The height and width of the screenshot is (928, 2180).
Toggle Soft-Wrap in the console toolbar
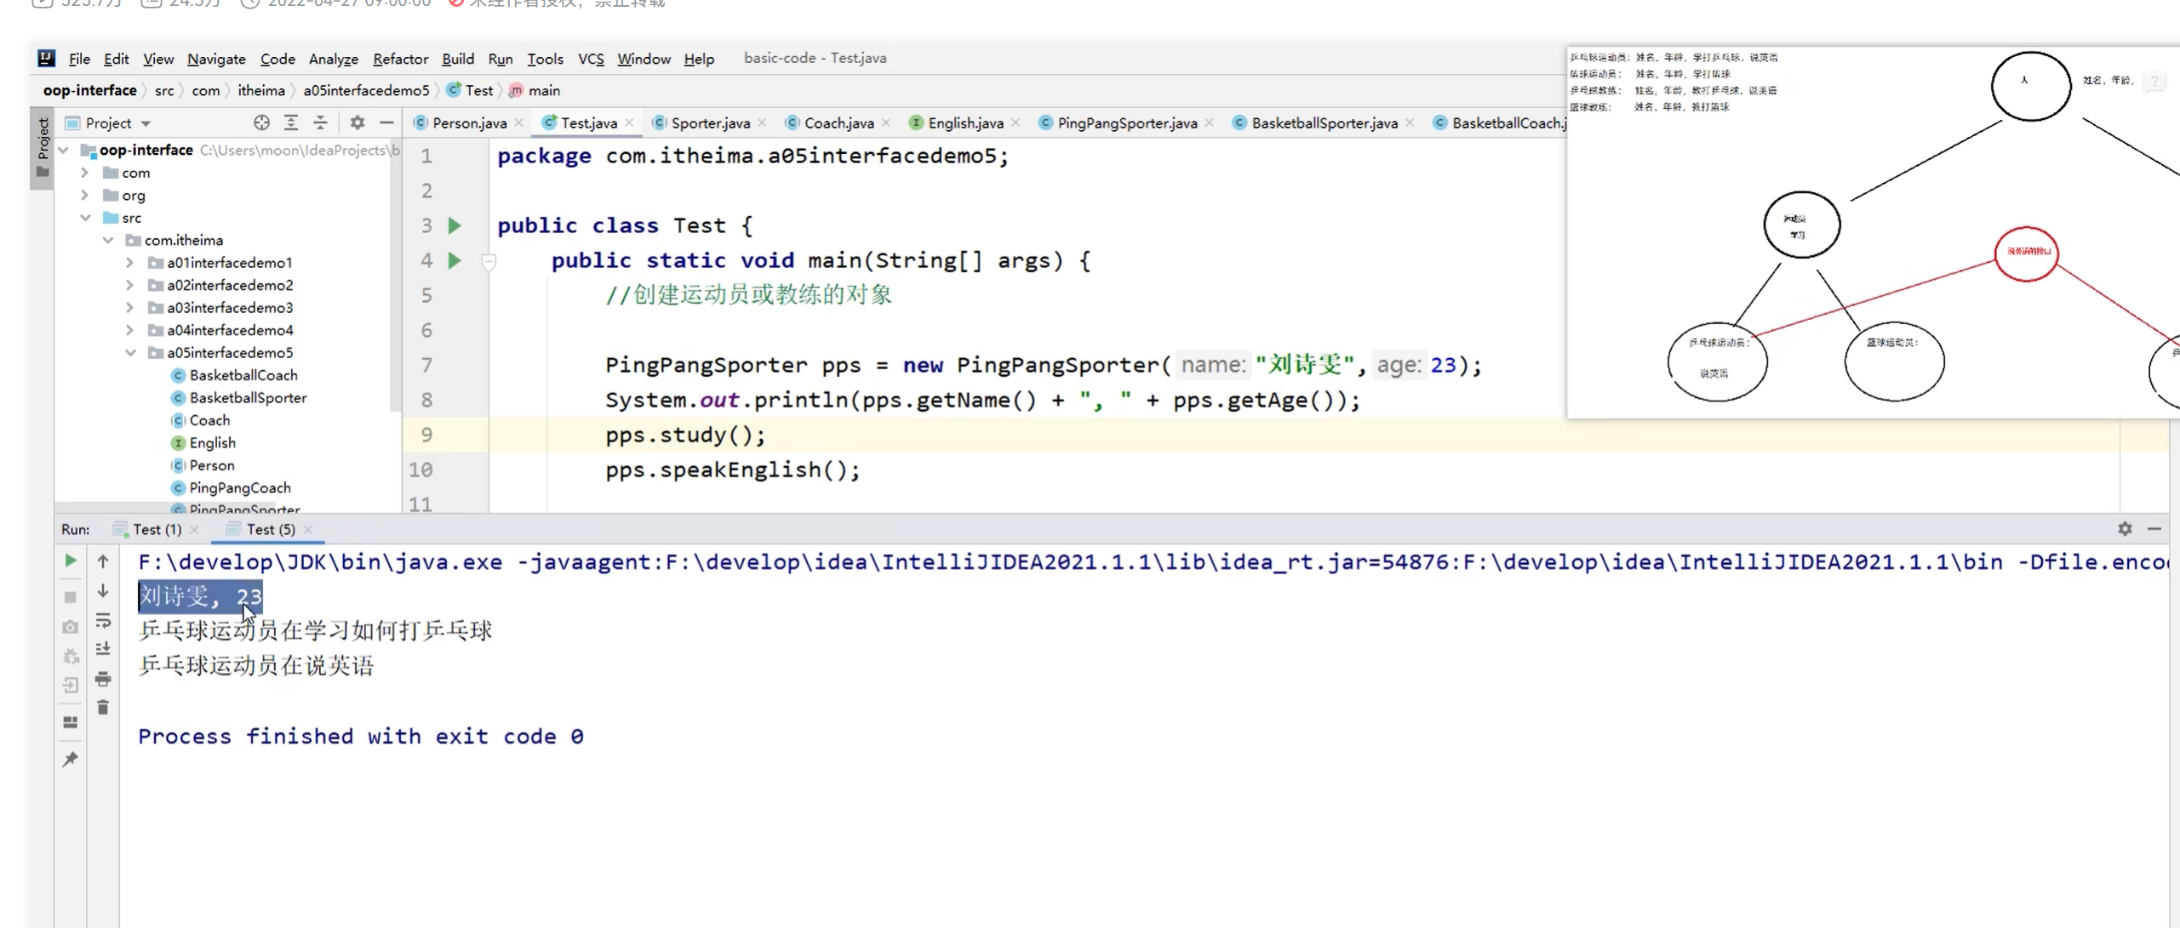103,620
